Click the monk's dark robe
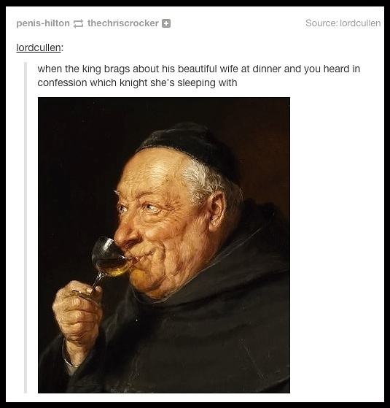 208,338
